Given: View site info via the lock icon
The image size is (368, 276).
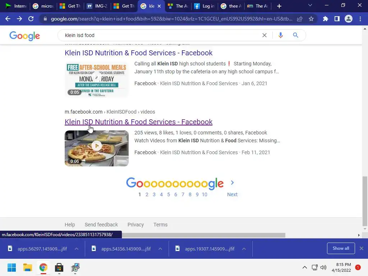Looking at the screenshot, I should 45,19.
